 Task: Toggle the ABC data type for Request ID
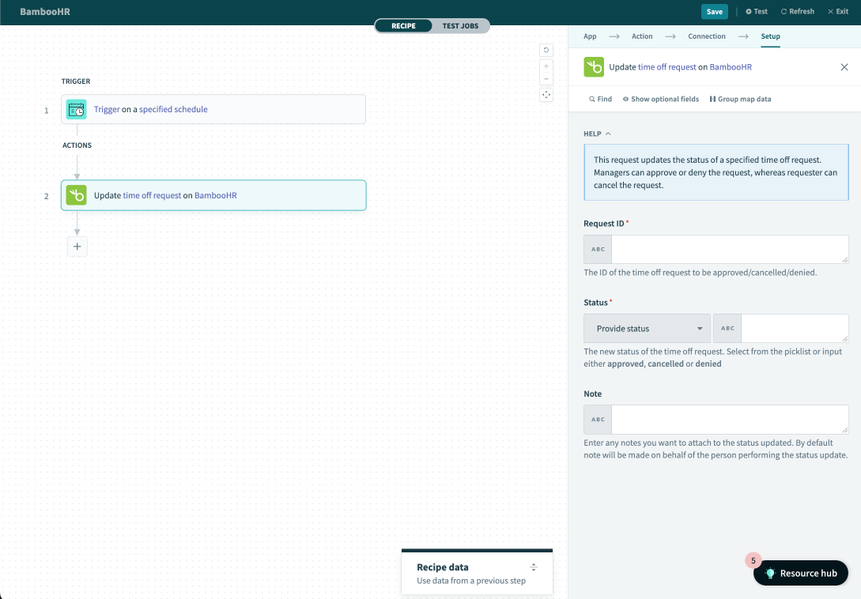(597, 249)
